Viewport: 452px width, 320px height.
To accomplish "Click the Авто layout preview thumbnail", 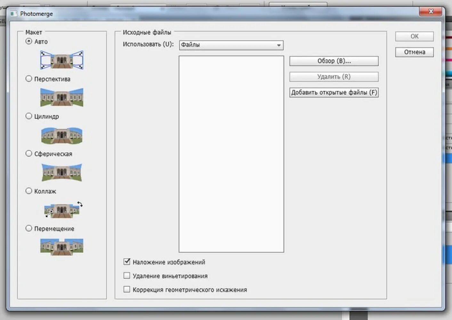I will point(62,60).
